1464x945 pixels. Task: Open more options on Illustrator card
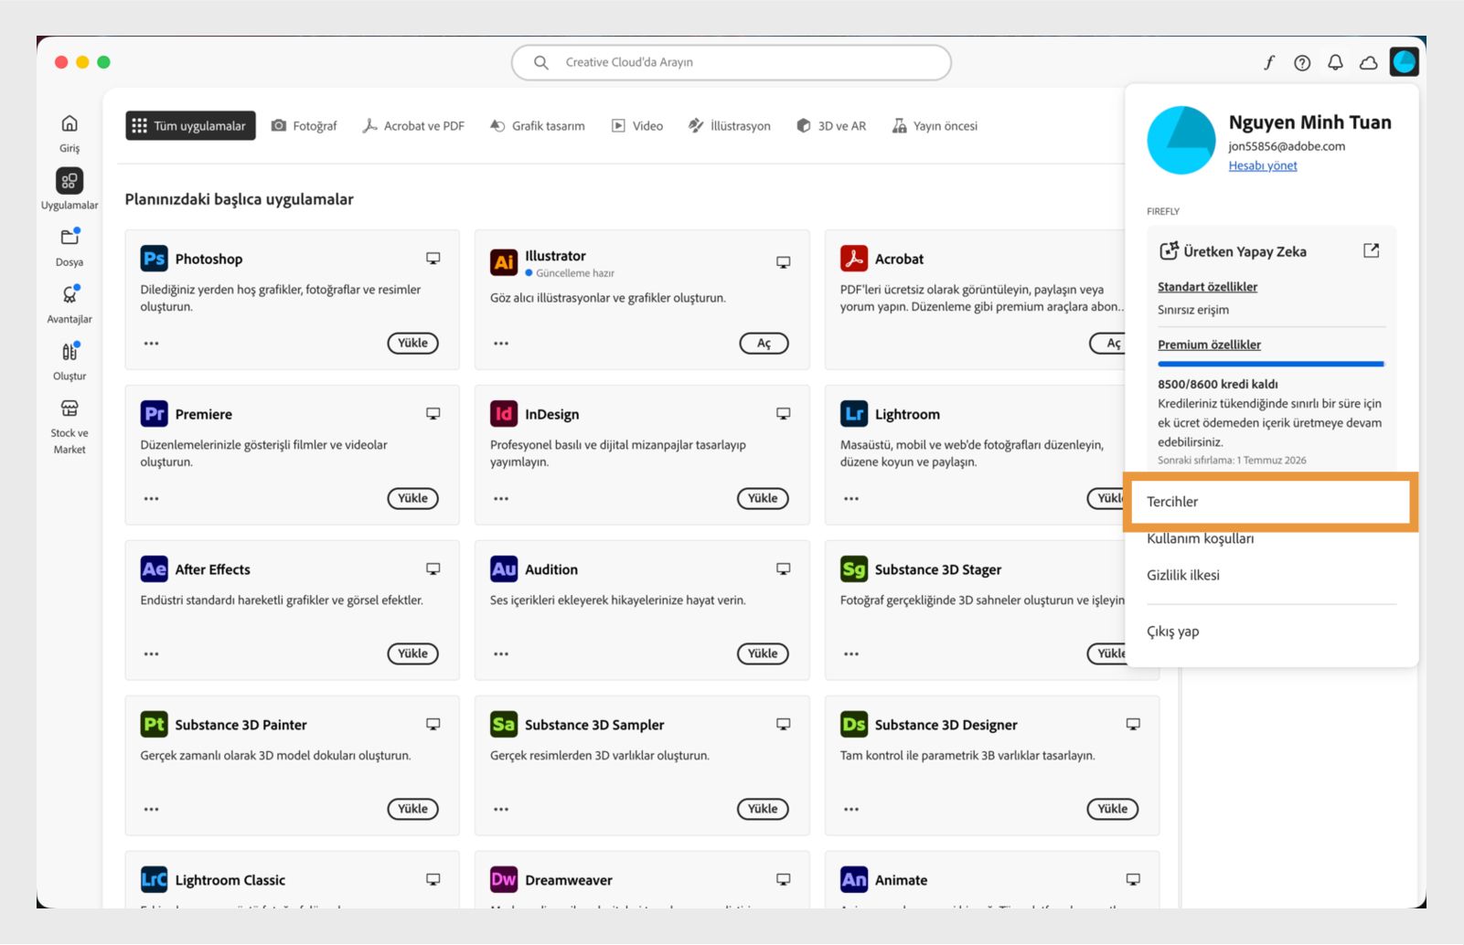tap(501, 344)
